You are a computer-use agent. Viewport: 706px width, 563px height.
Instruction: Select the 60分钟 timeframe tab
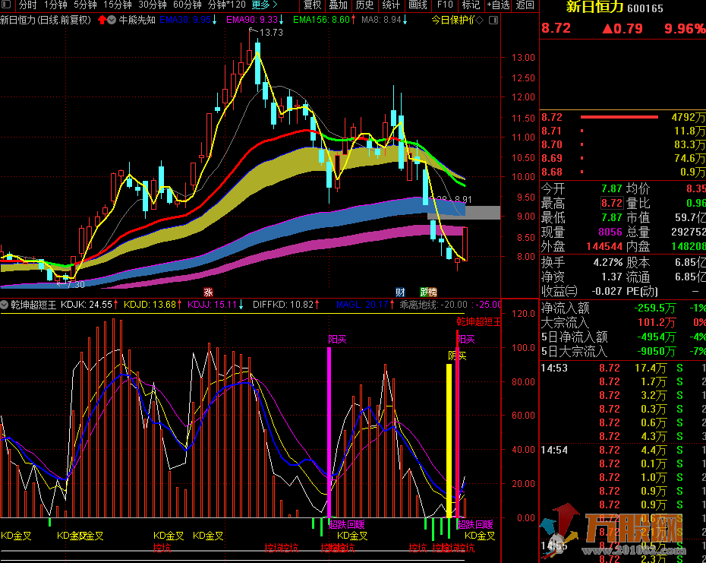(188, 5)
